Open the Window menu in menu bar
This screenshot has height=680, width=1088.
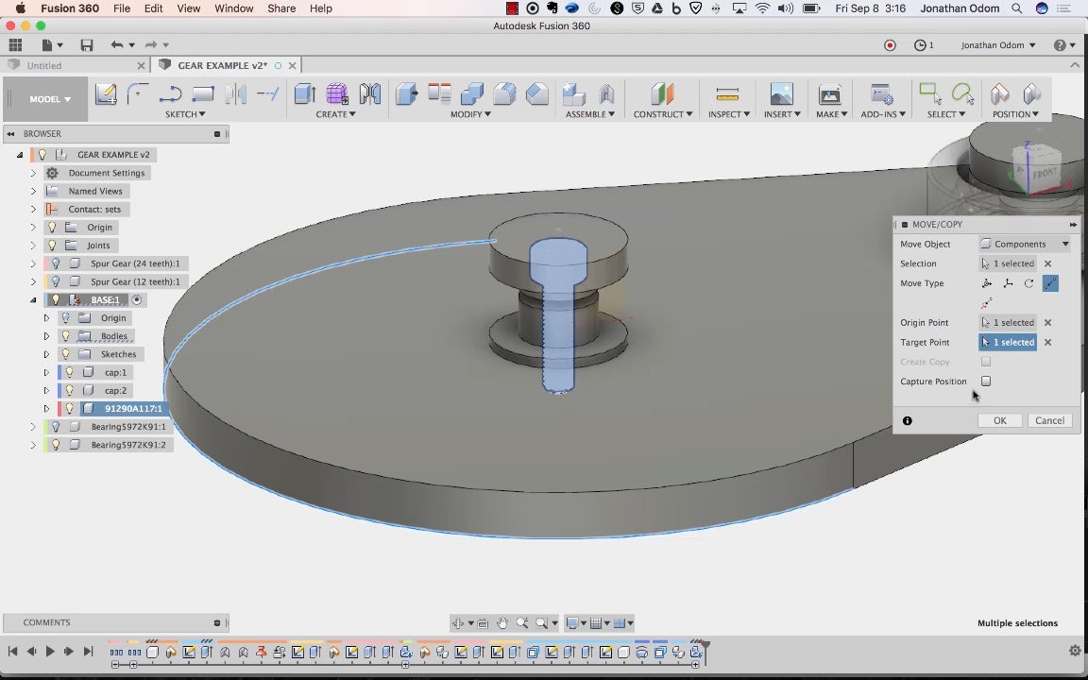233,8
